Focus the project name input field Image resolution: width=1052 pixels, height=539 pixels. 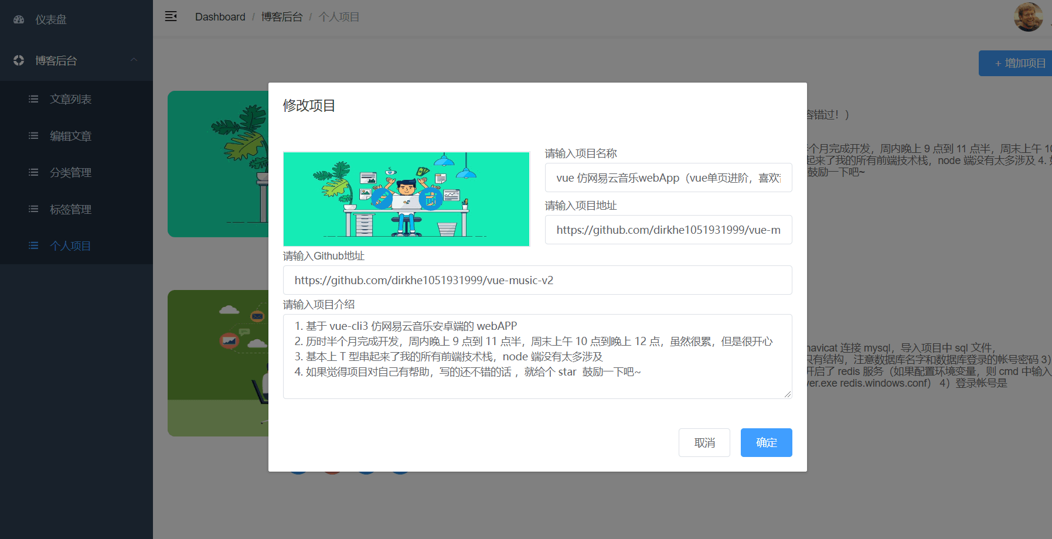pyautogui.click(x=669, y=178)
